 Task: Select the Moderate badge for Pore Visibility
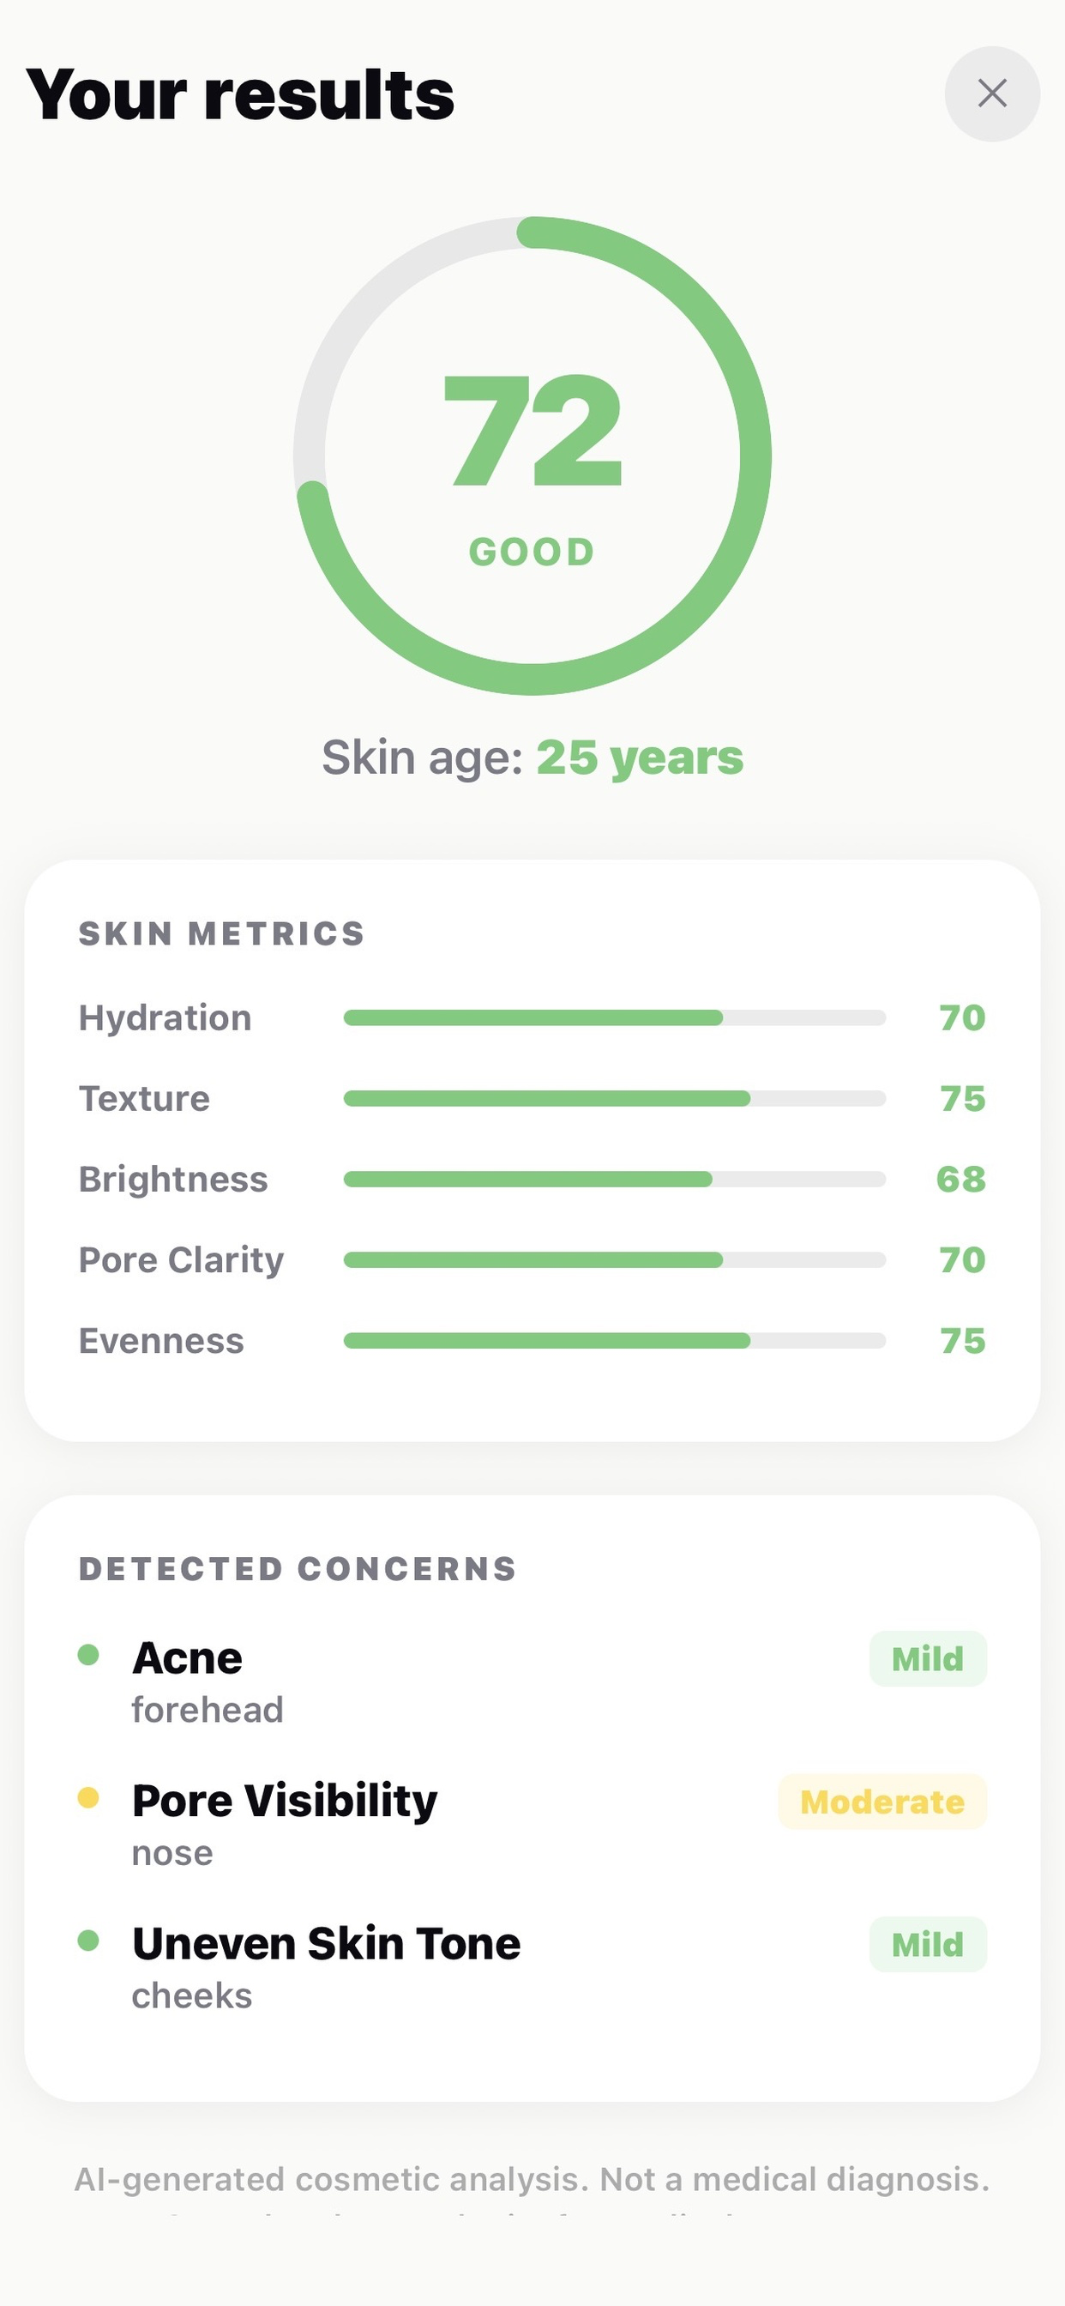[882, 1802]
